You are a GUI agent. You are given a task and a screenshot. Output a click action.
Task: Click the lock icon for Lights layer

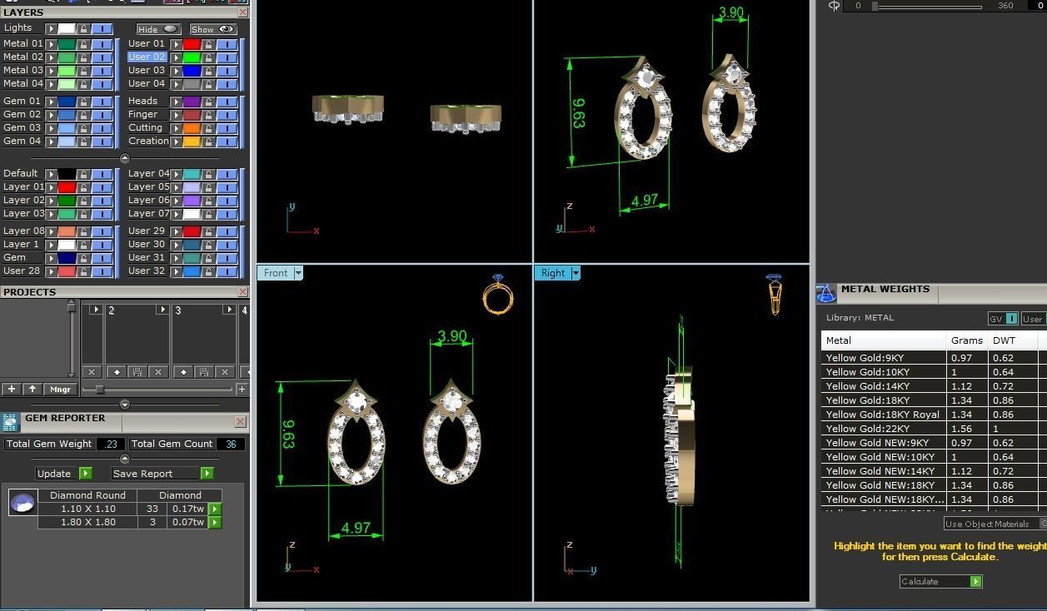click(83, 28)
